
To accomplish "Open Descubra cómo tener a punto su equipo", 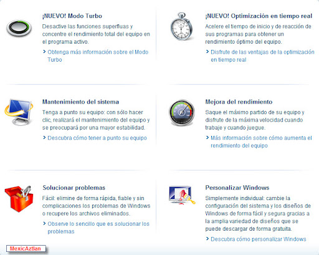I will tap(97, 138).
